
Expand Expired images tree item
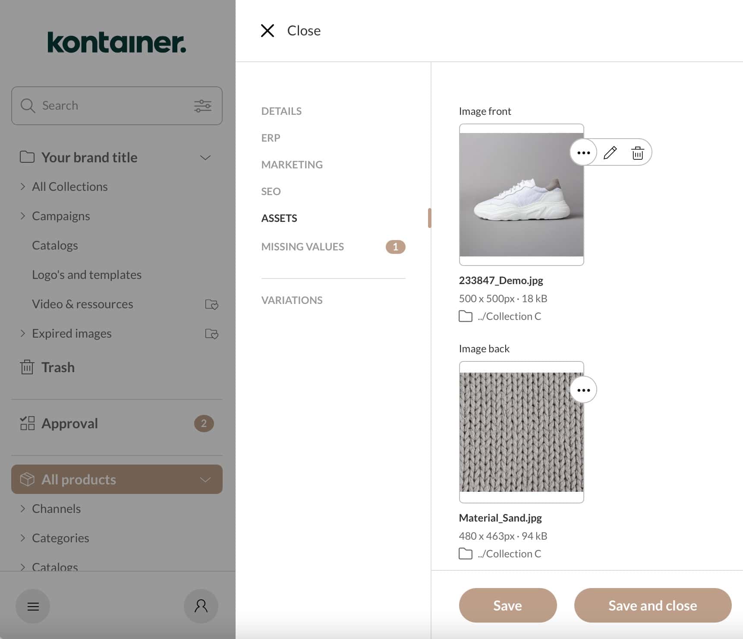[23, 333]
